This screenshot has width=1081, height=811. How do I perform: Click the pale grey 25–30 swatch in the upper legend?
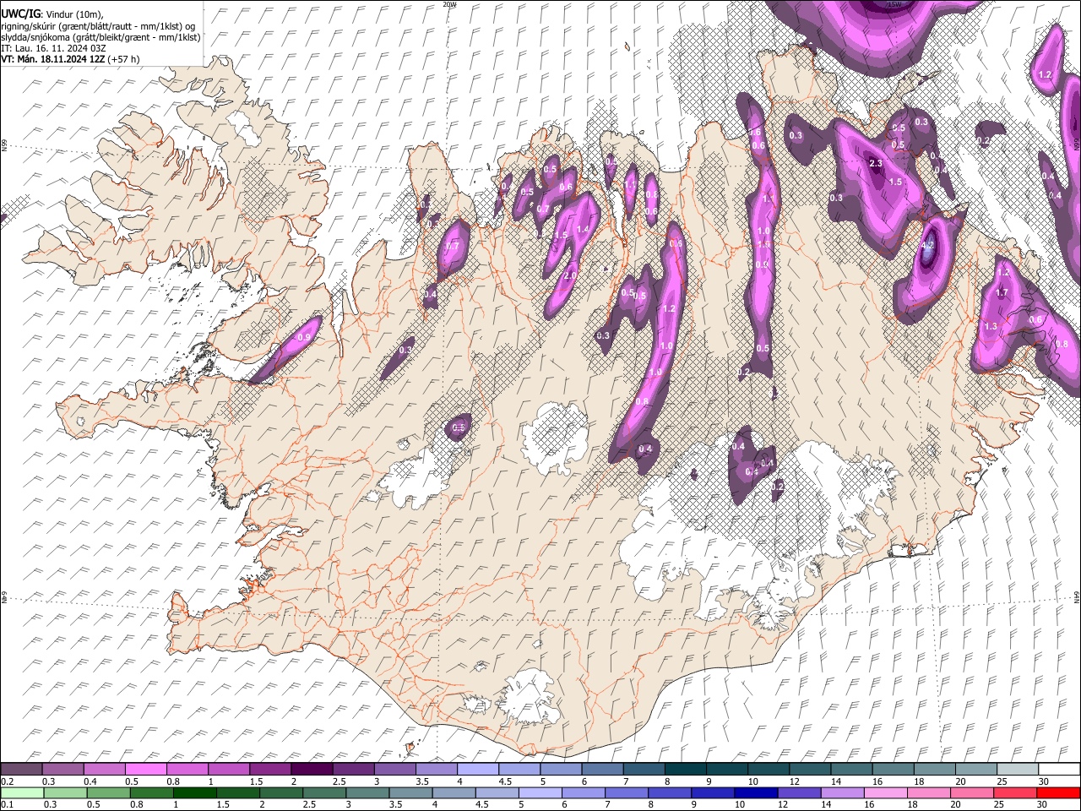[1017, 770]
